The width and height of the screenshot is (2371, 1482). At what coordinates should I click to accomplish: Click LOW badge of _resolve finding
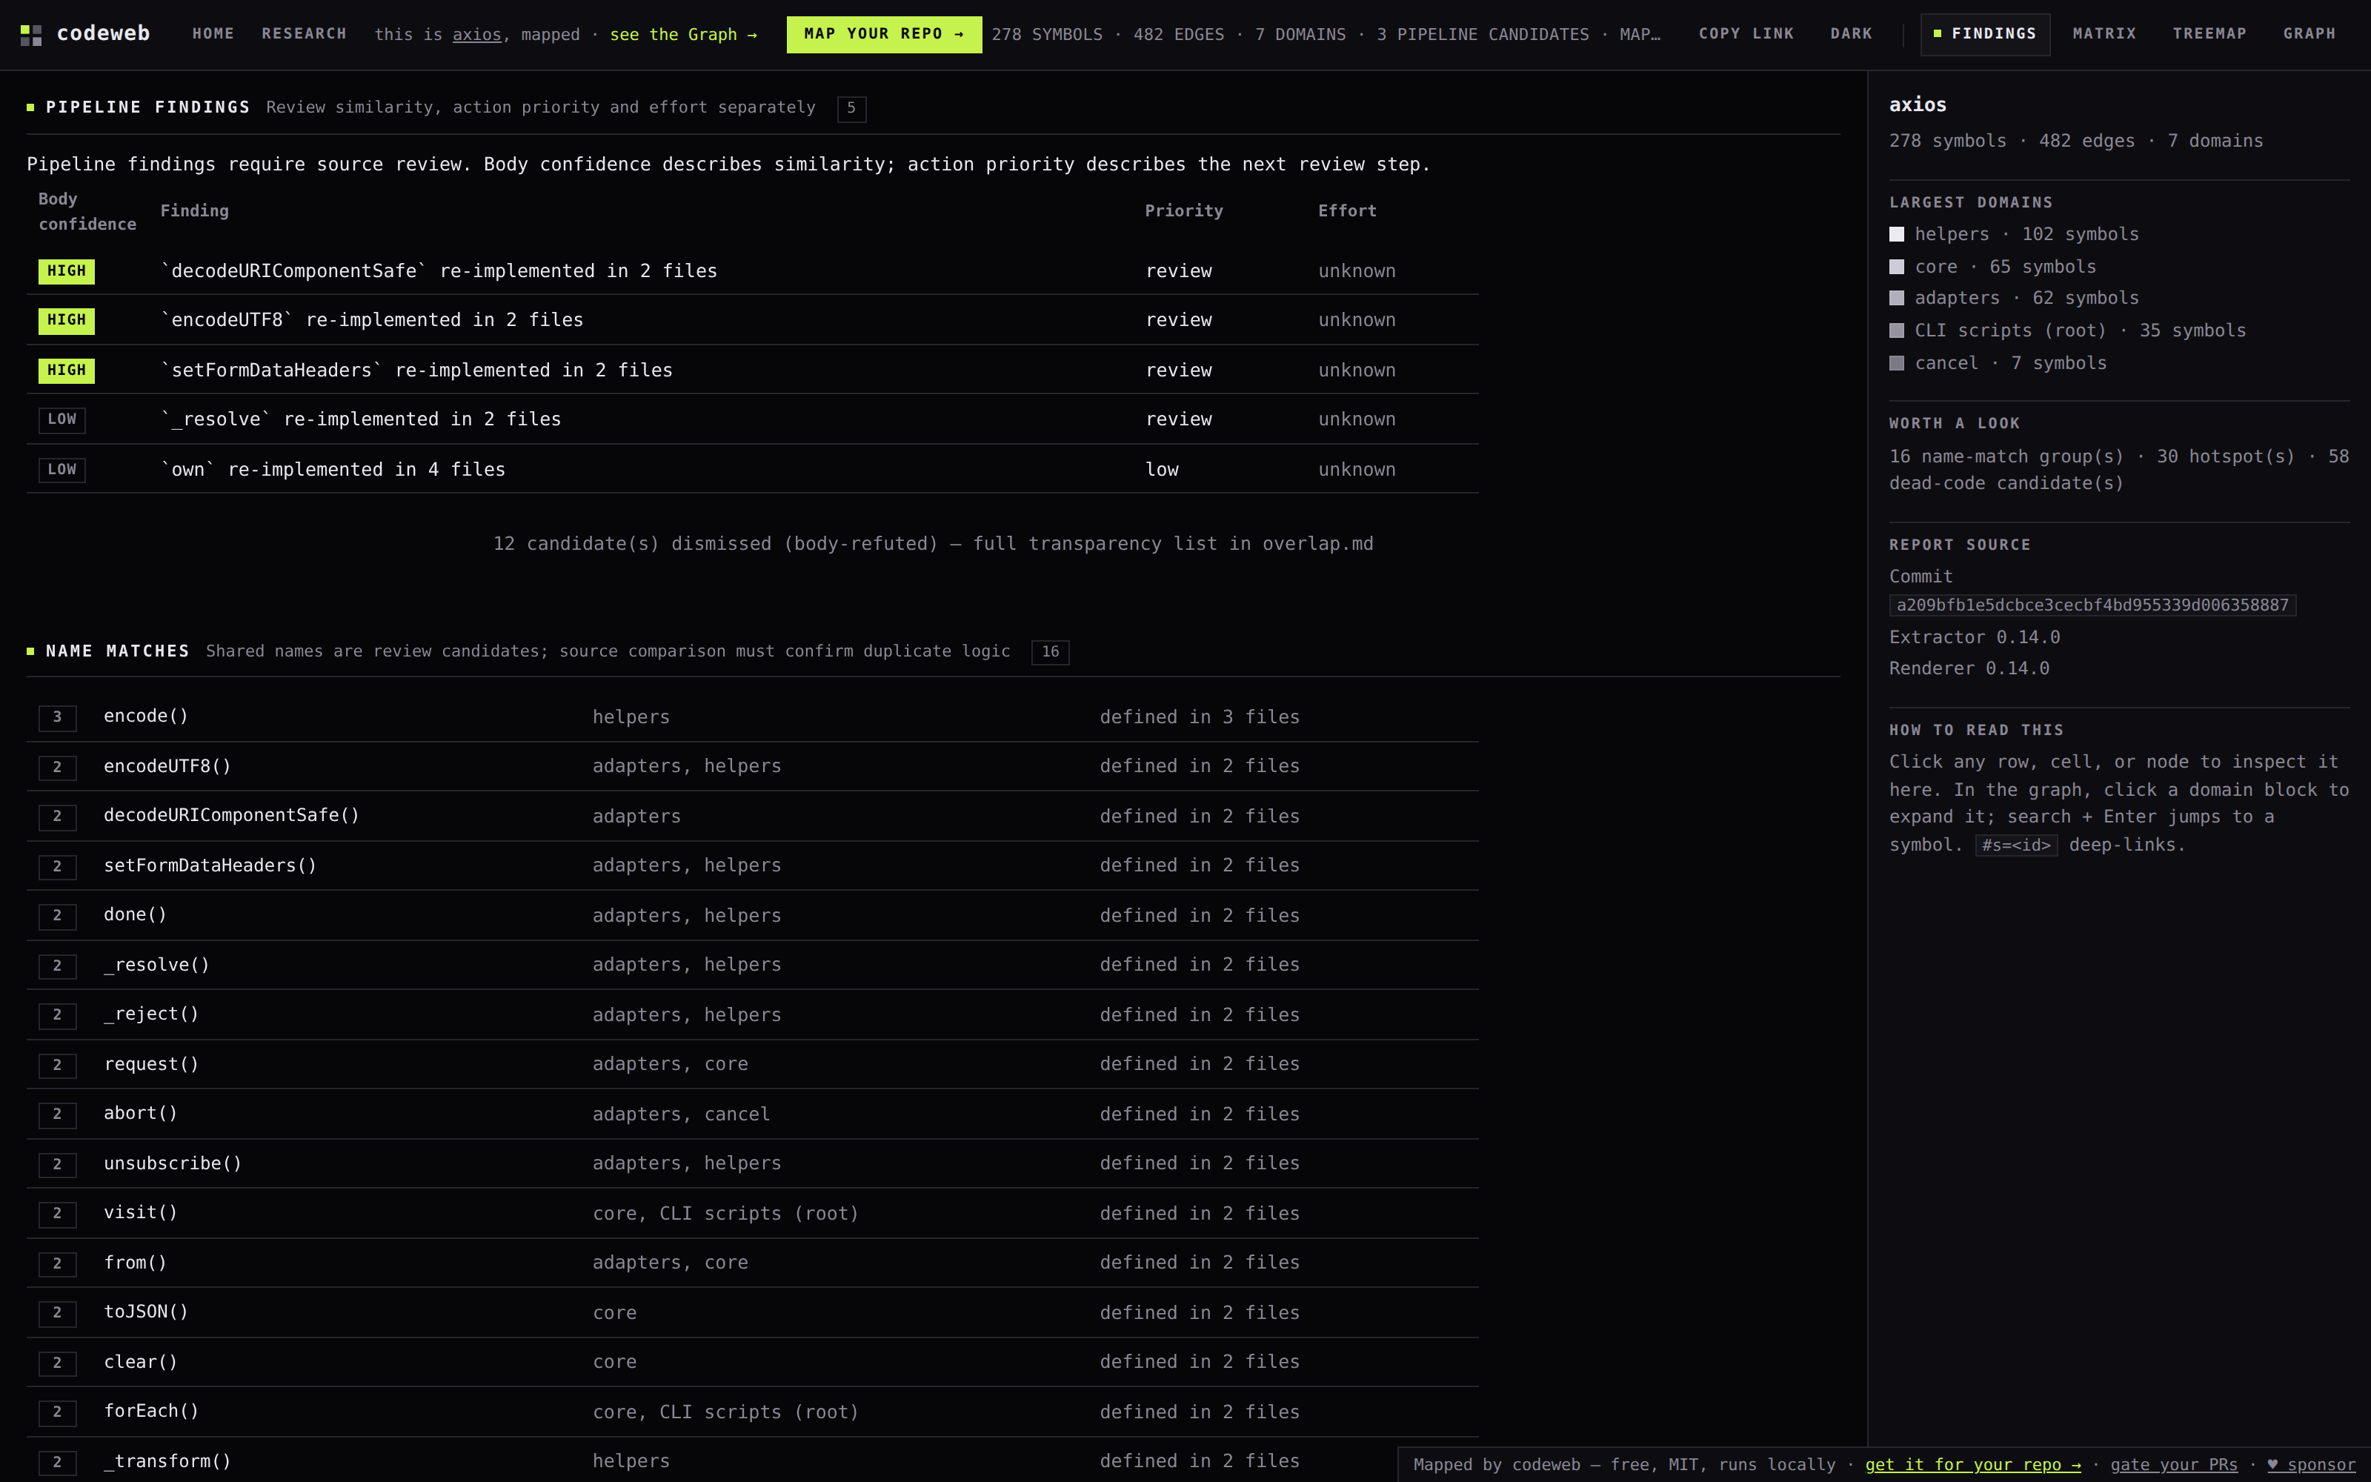(x=61, y=419)
